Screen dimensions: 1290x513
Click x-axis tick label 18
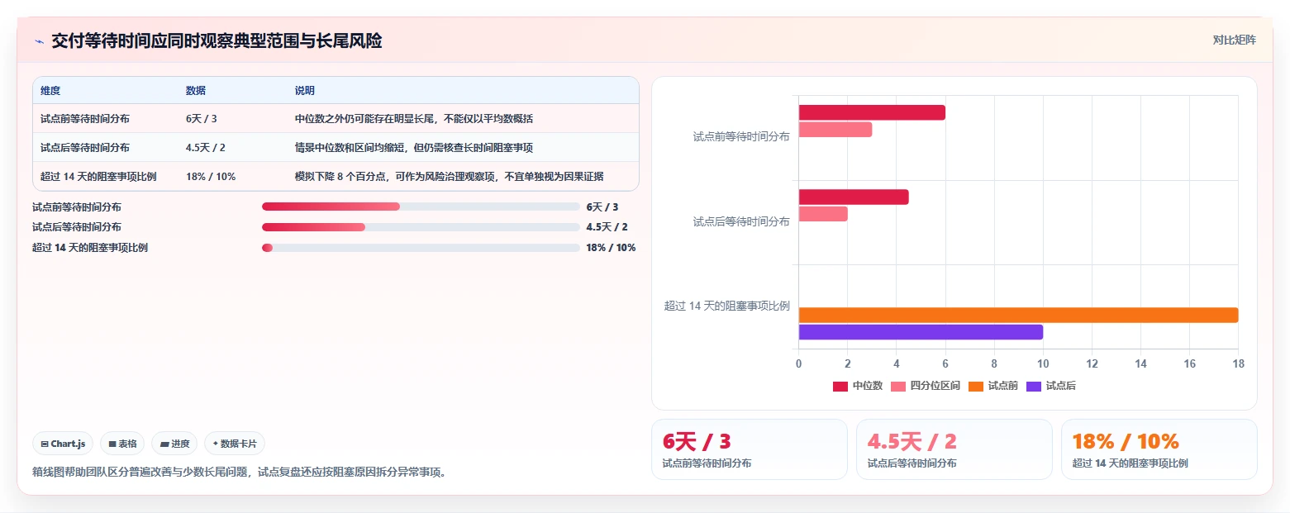tap(1238, 363)
